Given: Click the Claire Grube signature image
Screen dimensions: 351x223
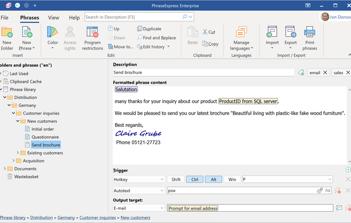Looking at the screenshot, I should pos(139,134).
